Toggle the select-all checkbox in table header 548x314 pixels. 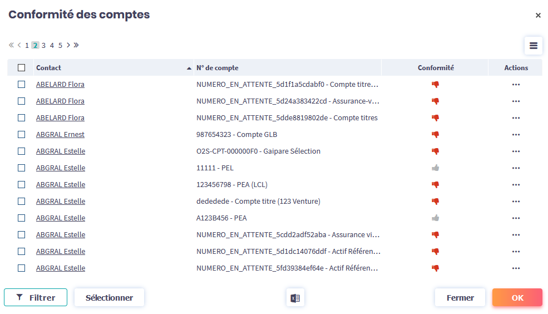point(22,68)
